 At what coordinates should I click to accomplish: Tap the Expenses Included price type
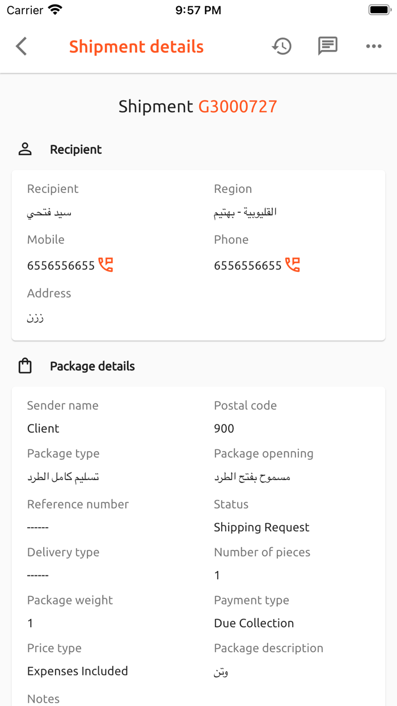(78, 671)
